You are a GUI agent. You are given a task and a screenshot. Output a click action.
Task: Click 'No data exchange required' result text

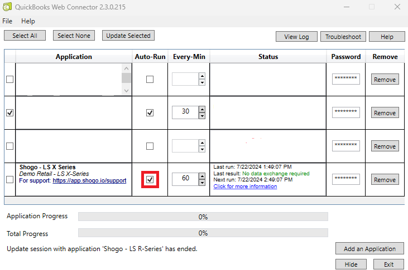coord(276,174)
